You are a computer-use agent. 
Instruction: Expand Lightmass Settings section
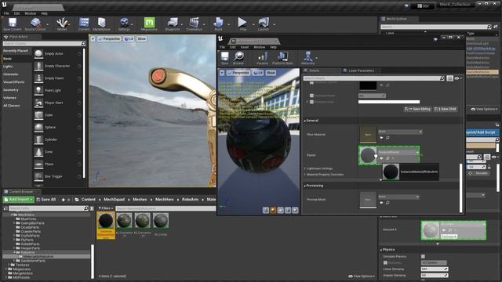pos(304,168)
